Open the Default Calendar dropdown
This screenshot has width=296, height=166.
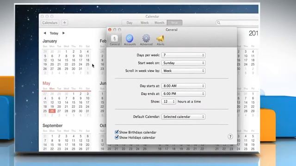pos(183,117)
